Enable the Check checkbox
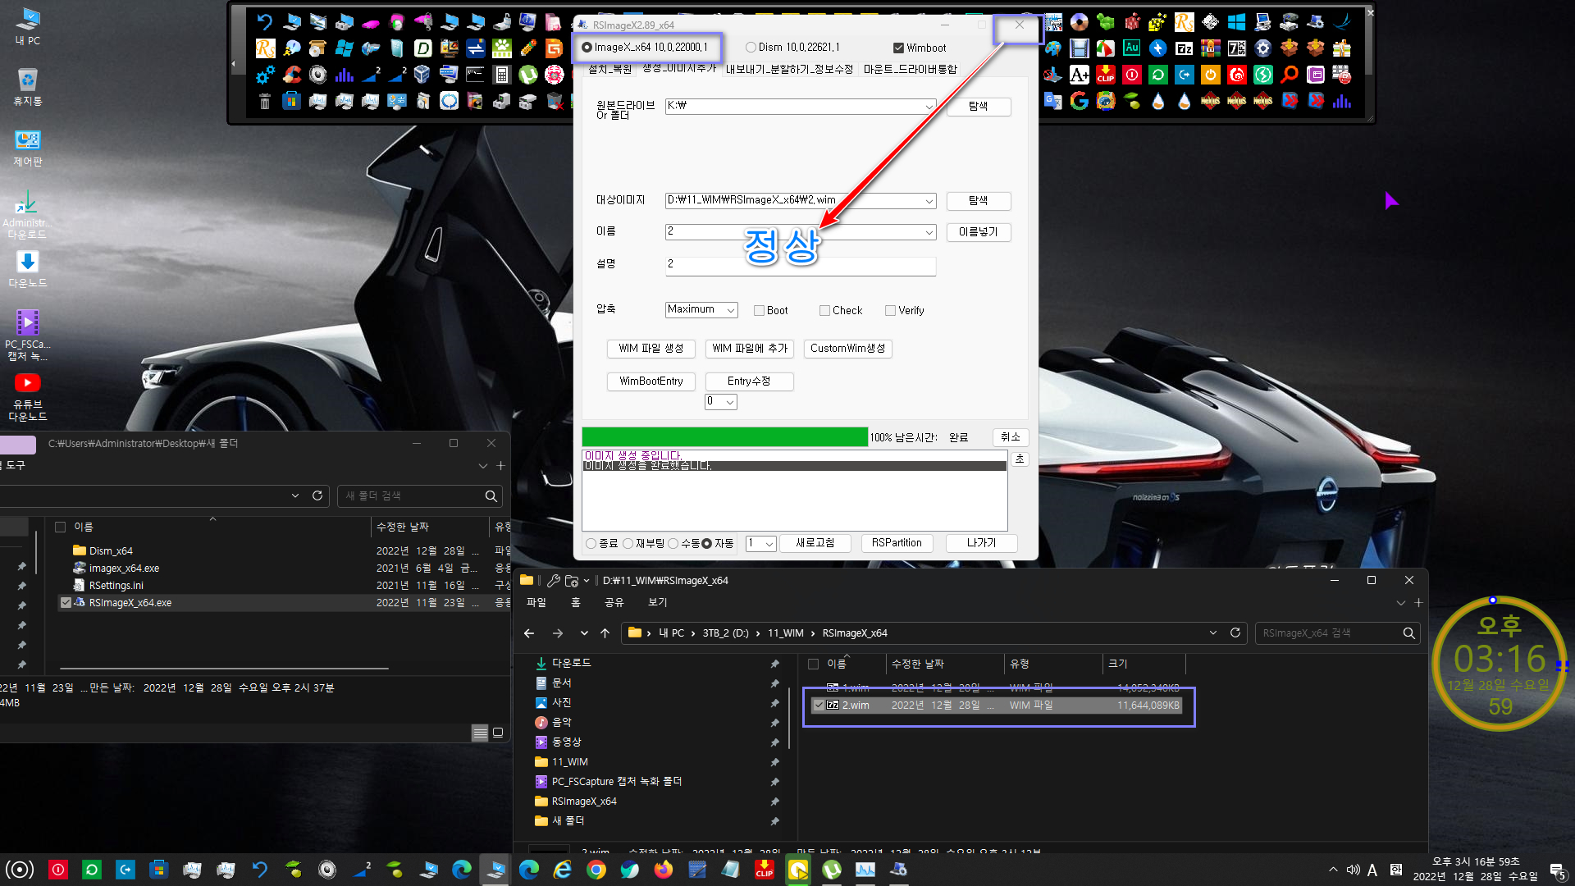The image size is (1575, 886). 824,311
